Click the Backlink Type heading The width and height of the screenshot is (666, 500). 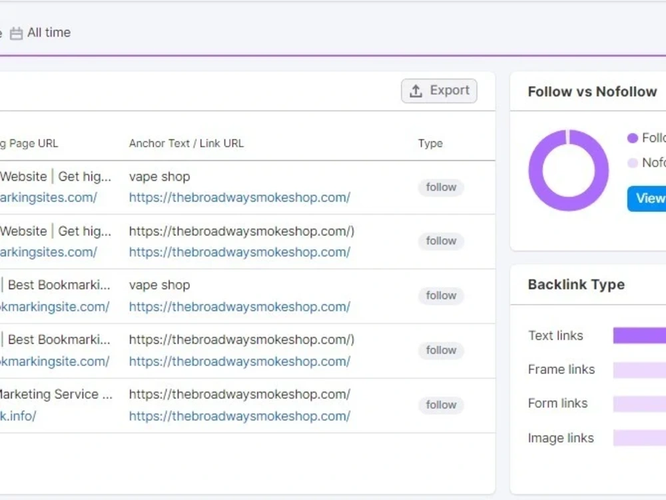pyautogui.click(x=576, y=285)
